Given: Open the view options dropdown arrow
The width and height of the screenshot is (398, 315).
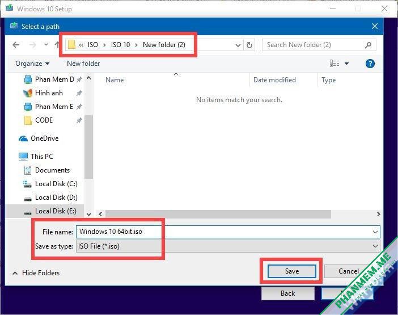Looking at the screenshot, I should [346, 64].
